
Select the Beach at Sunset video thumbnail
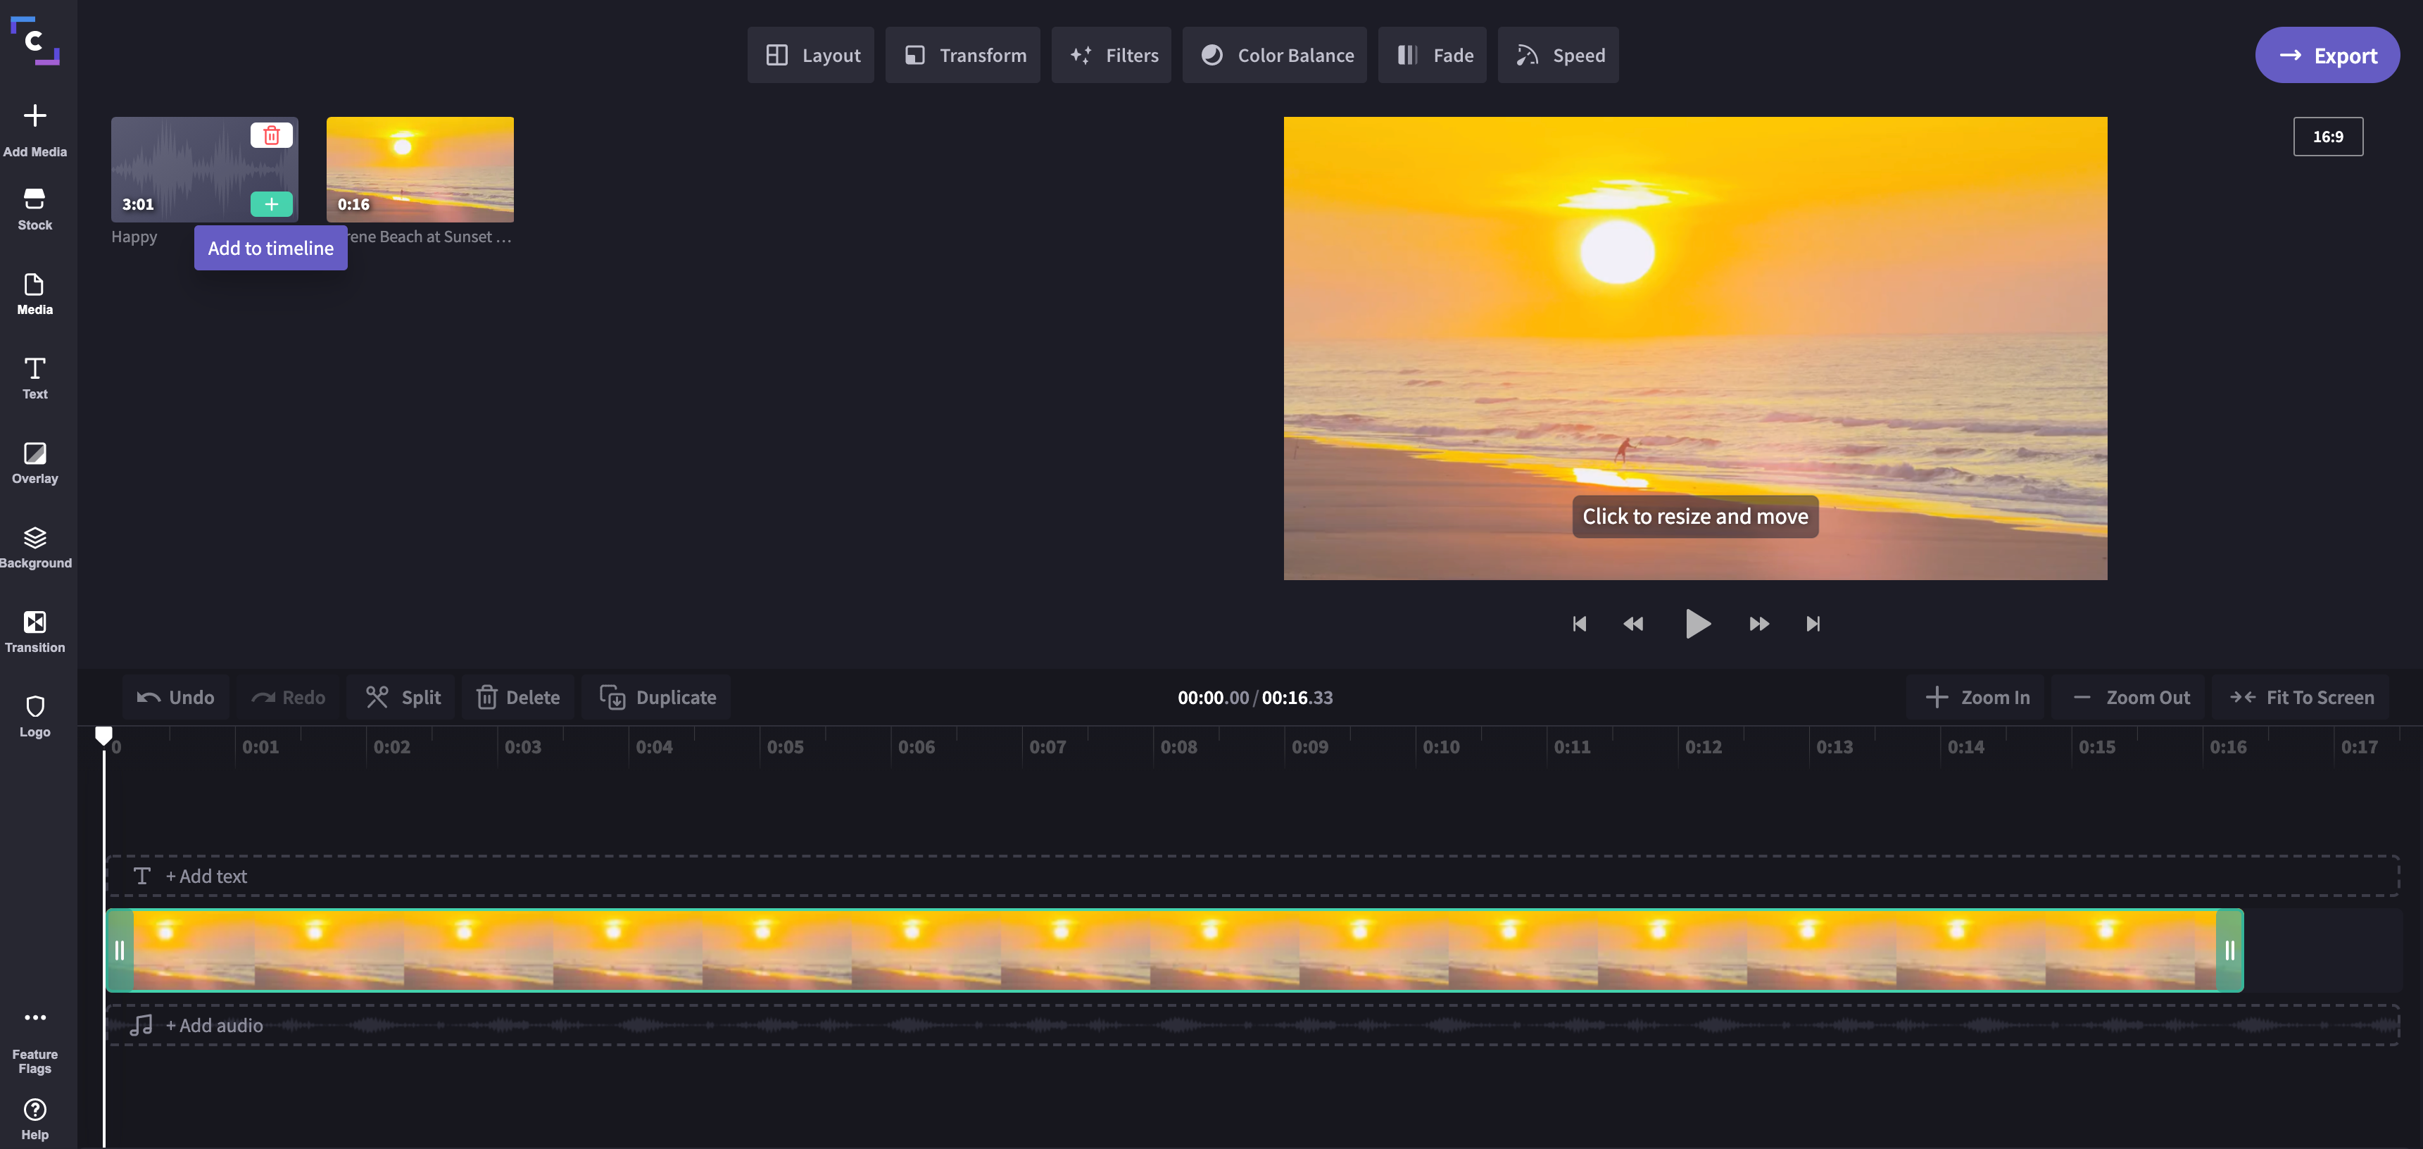[x=420, y=170]
